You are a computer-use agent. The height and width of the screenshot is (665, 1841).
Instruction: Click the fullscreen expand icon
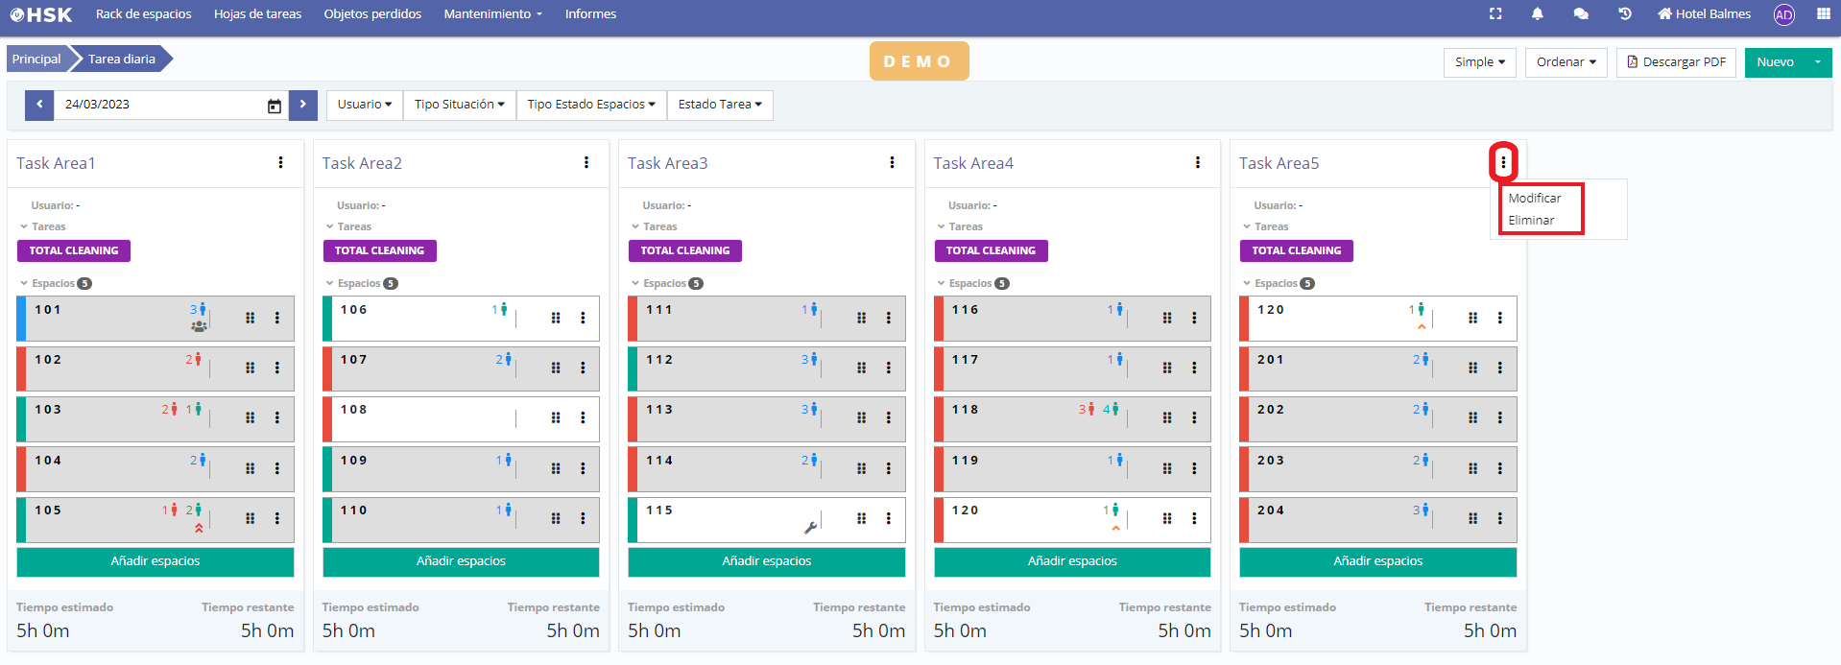[1495, 13]
